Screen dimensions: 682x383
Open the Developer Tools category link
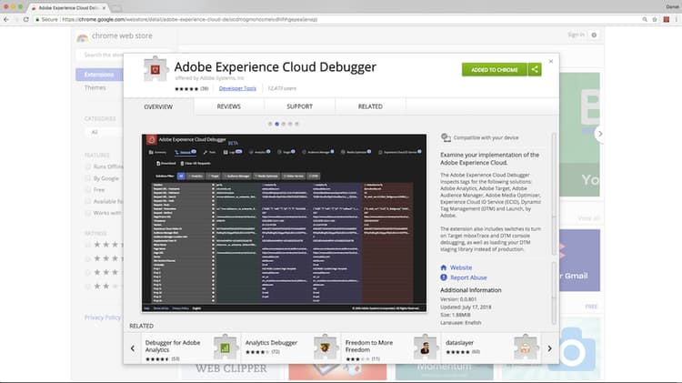237,88
